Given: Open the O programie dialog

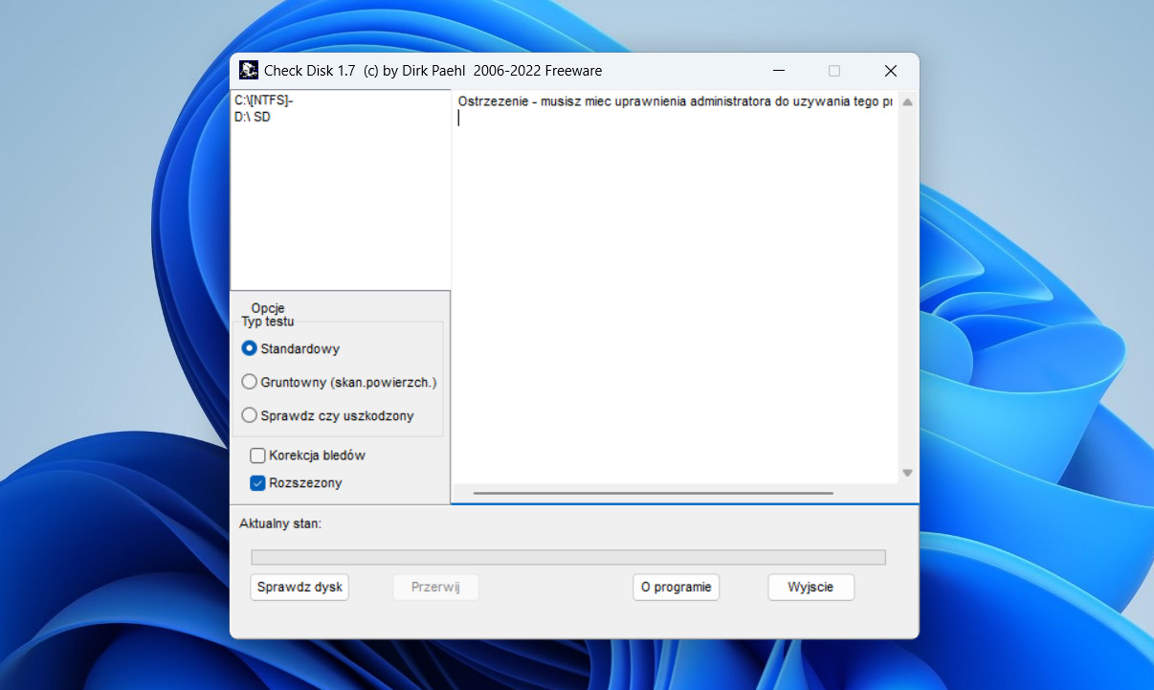Looking at the screenshot, I should coord(676,587).
